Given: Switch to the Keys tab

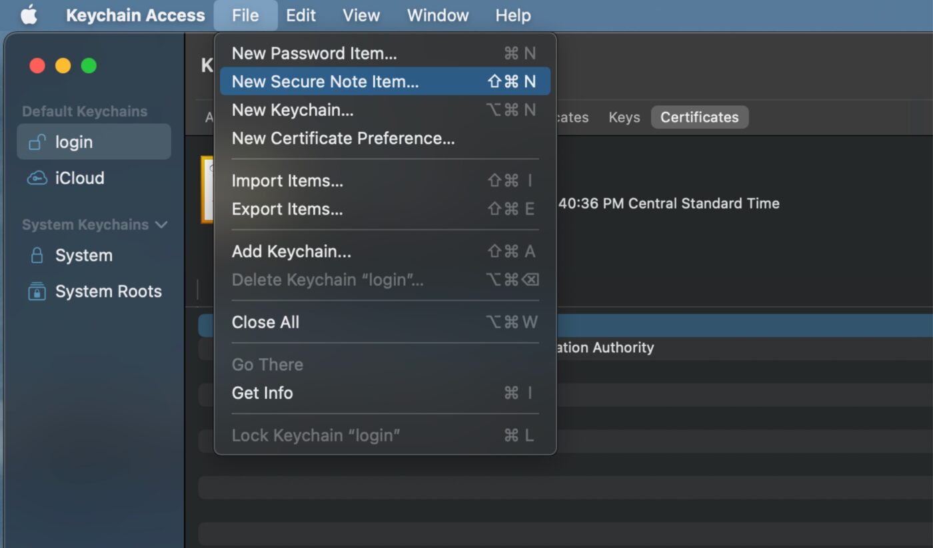Looking at the screenshot, I should [624, 117].
